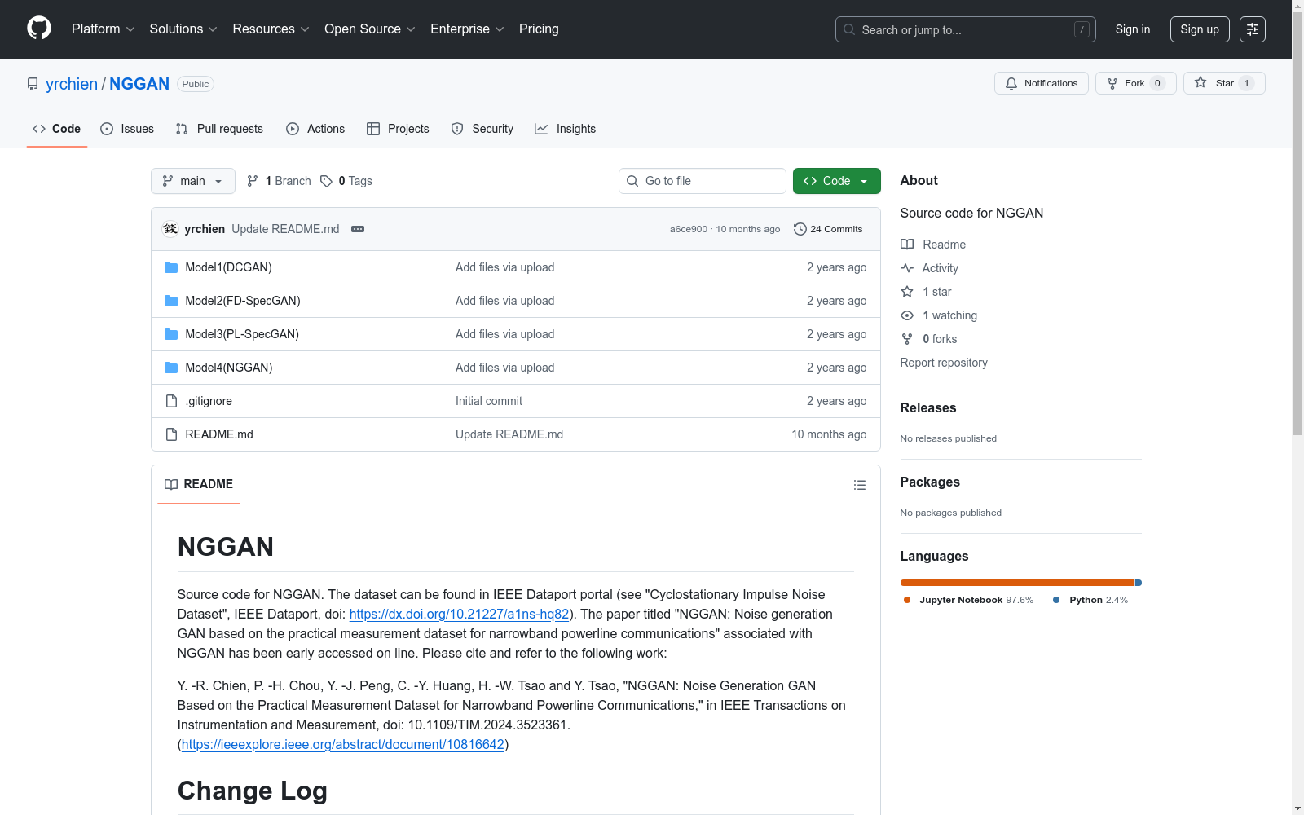Open the yrchien owner link in the title

72,84
